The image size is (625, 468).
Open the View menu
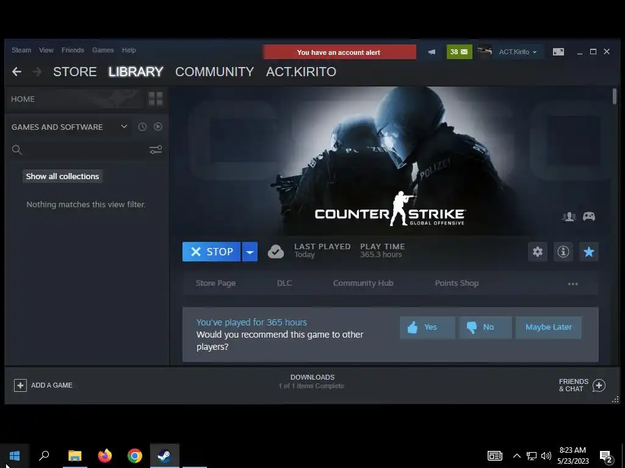coord(46,50)
